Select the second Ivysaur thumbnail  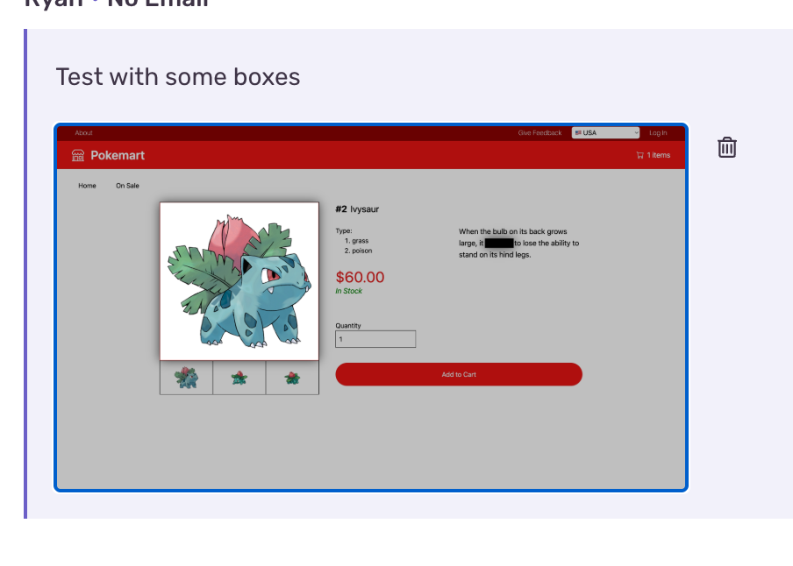[239, 378]
